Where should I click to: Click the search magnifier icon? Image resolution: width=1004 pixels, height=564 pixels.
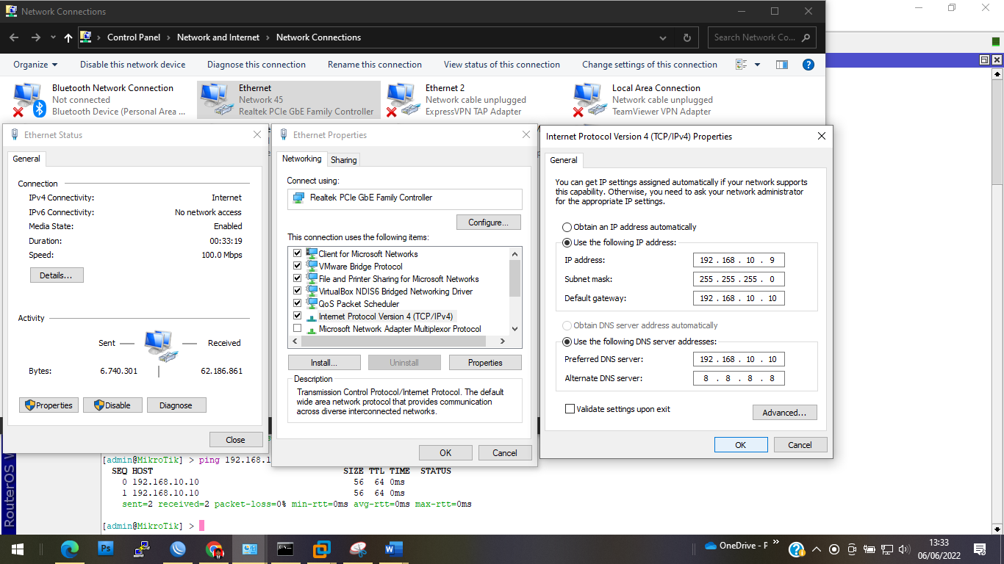[806, 37]
